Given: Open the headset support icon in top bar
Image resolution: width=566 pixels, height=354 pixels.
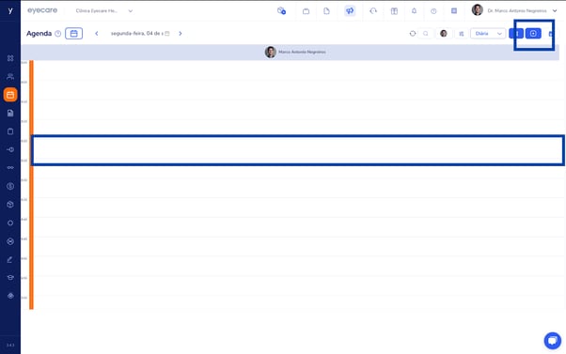Looking at the screenshot, I should [373, 11].
